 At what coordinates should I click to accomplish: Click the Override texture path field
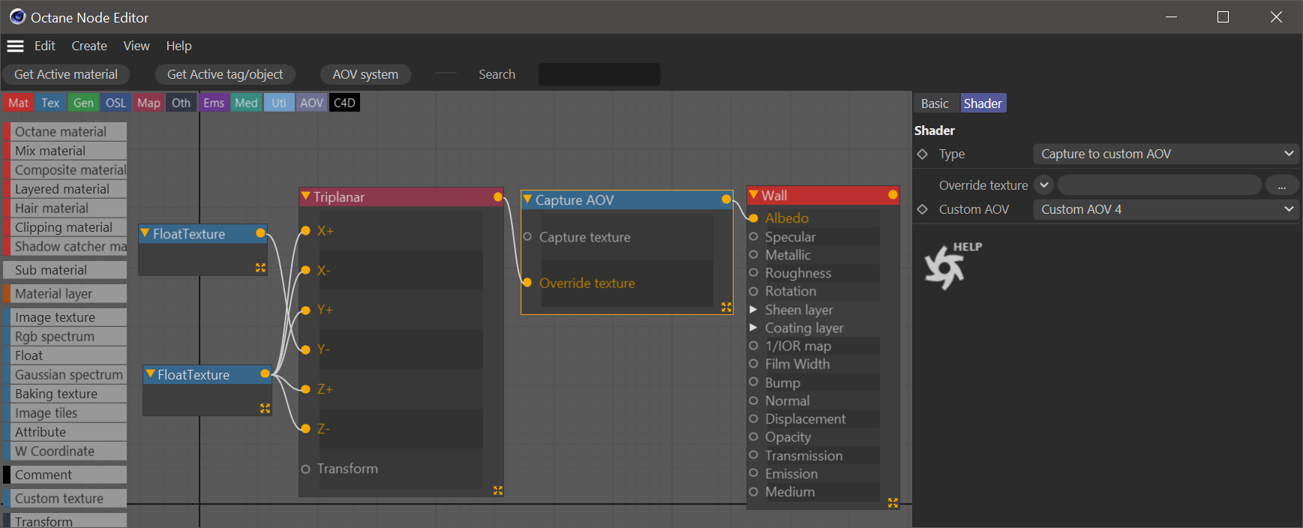tap(1160, 184)
